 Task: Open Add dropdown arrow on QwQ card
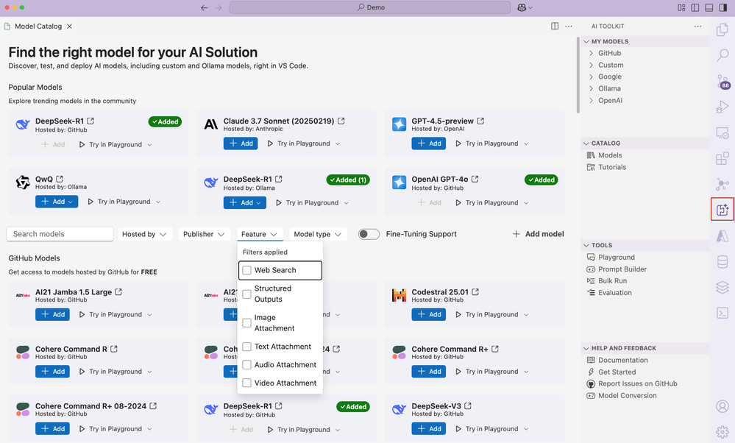(71, 202)
